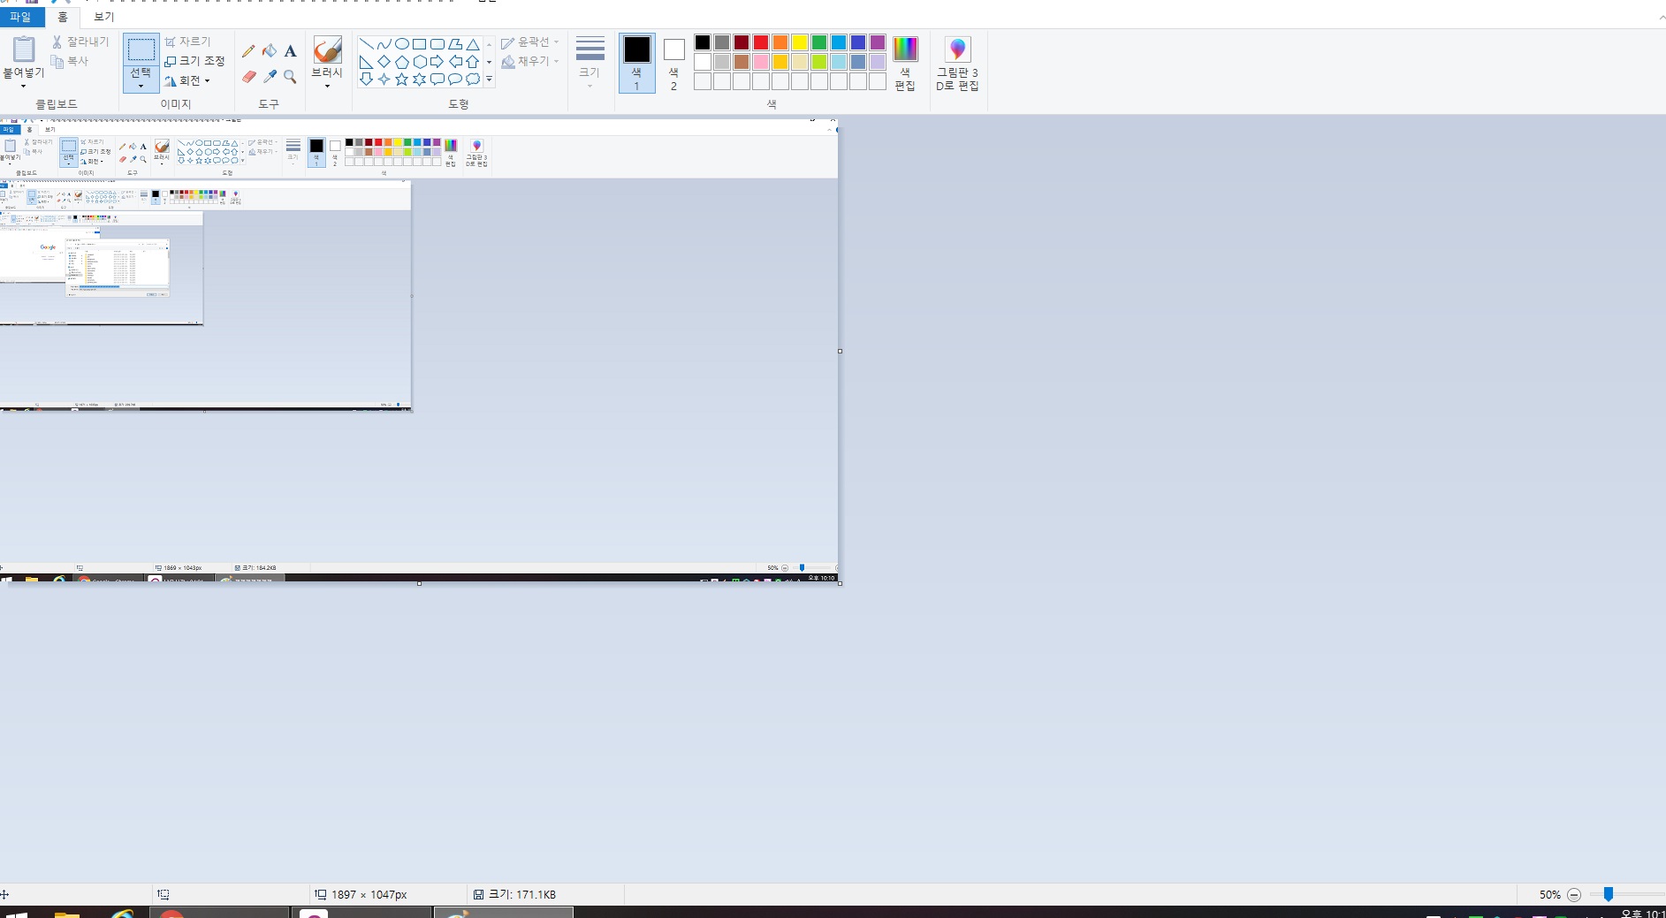Collapse the ribbon with the chevron
The image size is (1666, 918).
(1661, 17)
